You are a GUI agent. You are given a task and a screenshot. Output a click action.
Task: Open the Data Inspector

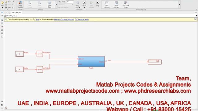[107, 5]
